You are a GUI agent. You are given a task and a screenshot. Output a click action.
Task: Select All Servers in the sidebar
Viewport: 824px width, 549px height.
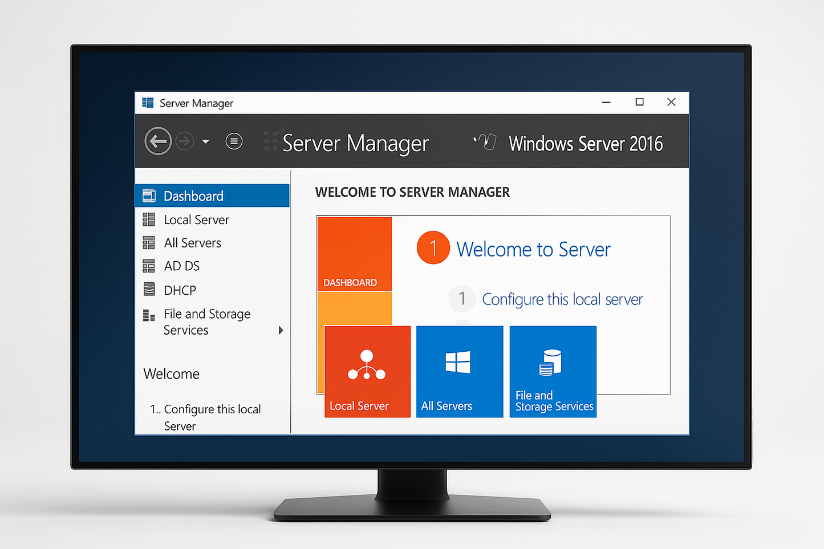click(x=192, y=242)
